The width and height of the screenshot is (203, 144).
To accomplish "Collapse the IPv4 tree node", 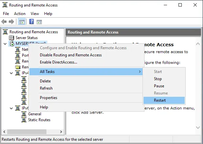I will pyautogui.click(x=11, y=73).
